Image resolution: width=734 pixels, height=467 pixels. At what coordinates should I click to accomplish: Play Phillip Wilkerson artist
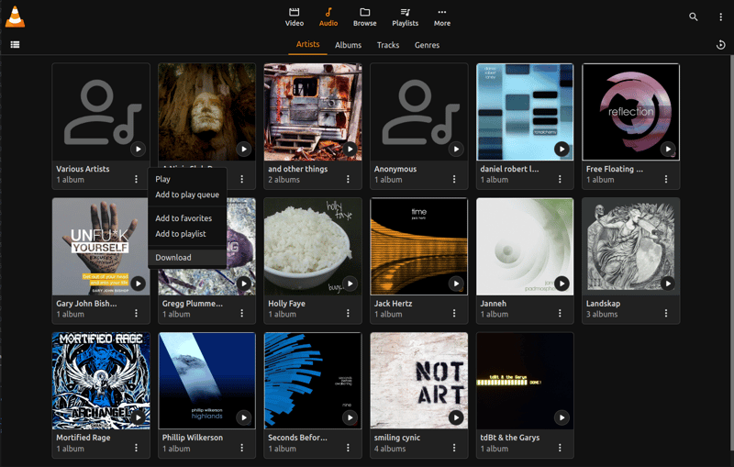tap(243, 417)
